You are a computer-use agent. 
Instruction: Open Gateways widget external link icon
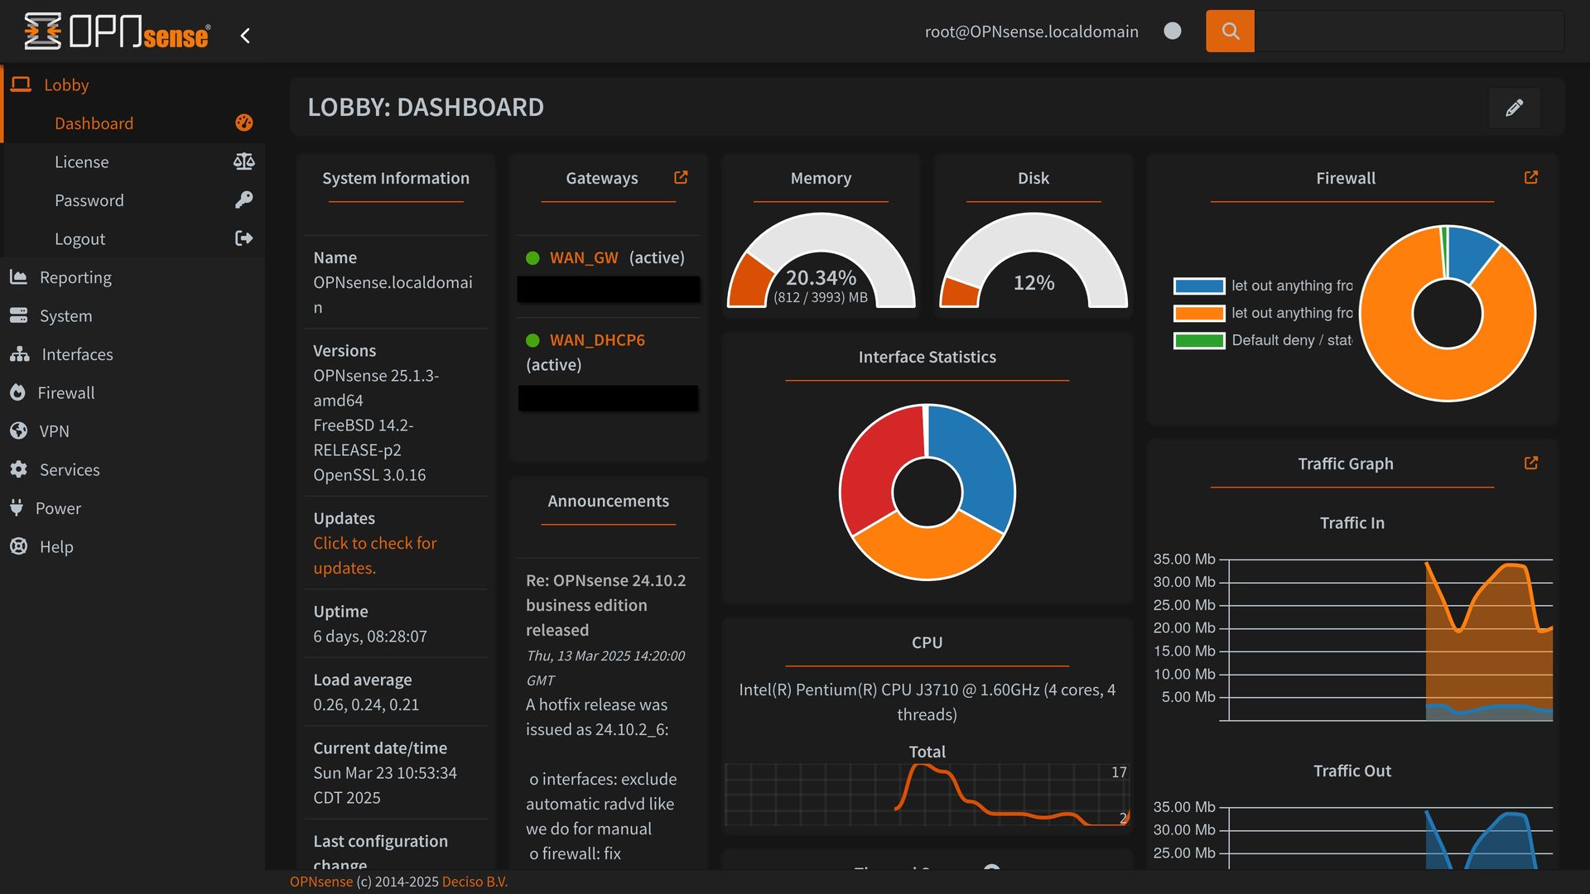681,177
